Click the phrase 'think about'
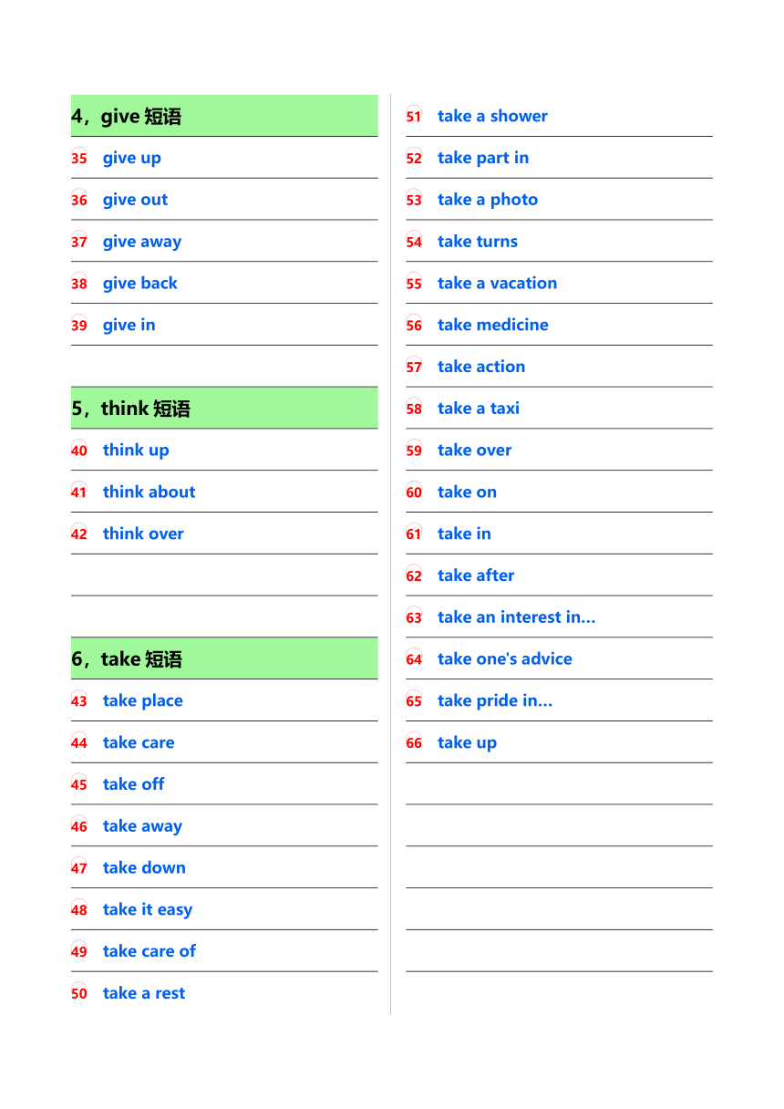 149,492
